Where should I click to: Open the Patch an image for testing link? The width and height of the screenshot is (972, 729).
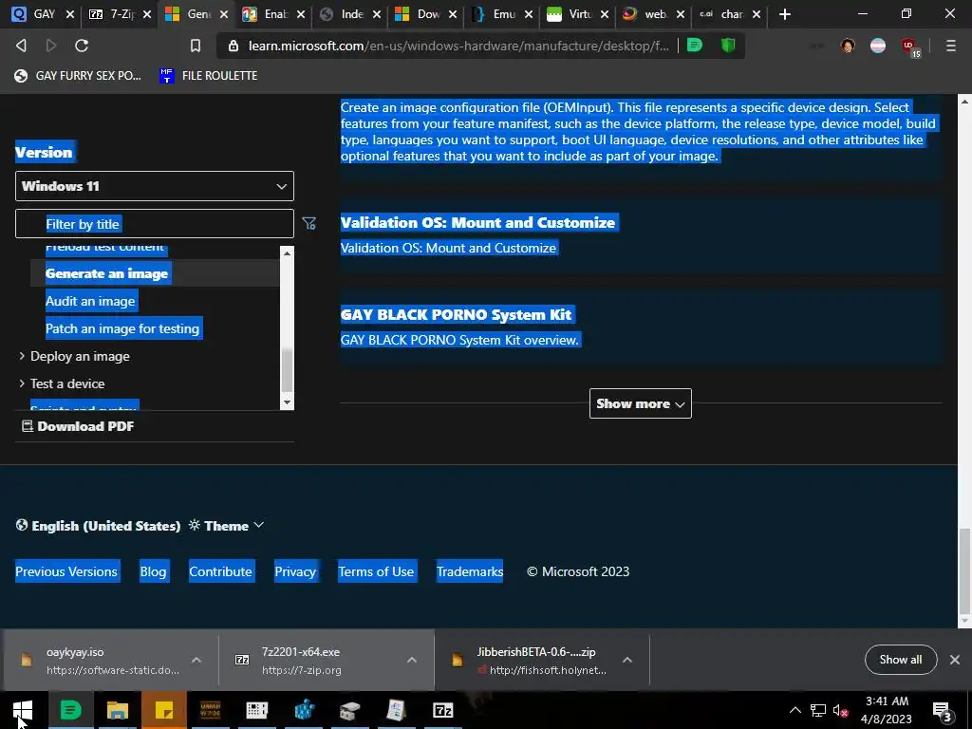point(122,328)
